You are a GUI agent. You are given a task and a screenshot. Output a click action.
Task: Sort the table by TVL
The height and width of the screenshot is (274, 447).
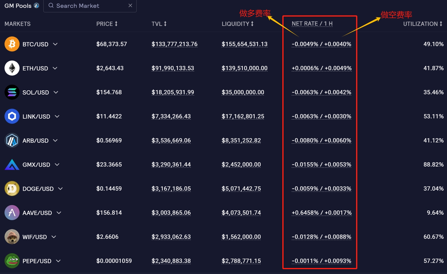point(159,24)
